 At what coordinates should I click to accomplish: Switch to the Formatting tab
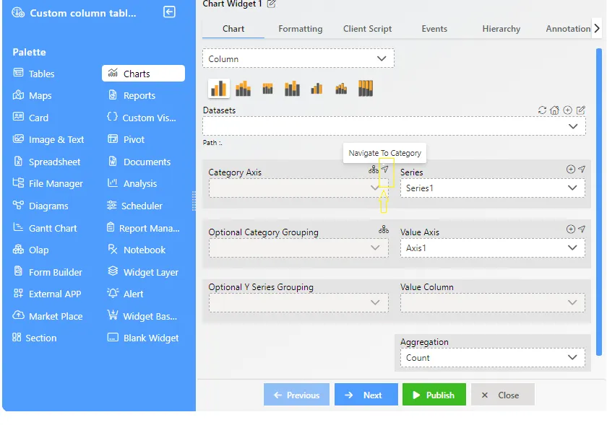coord(301,29)
